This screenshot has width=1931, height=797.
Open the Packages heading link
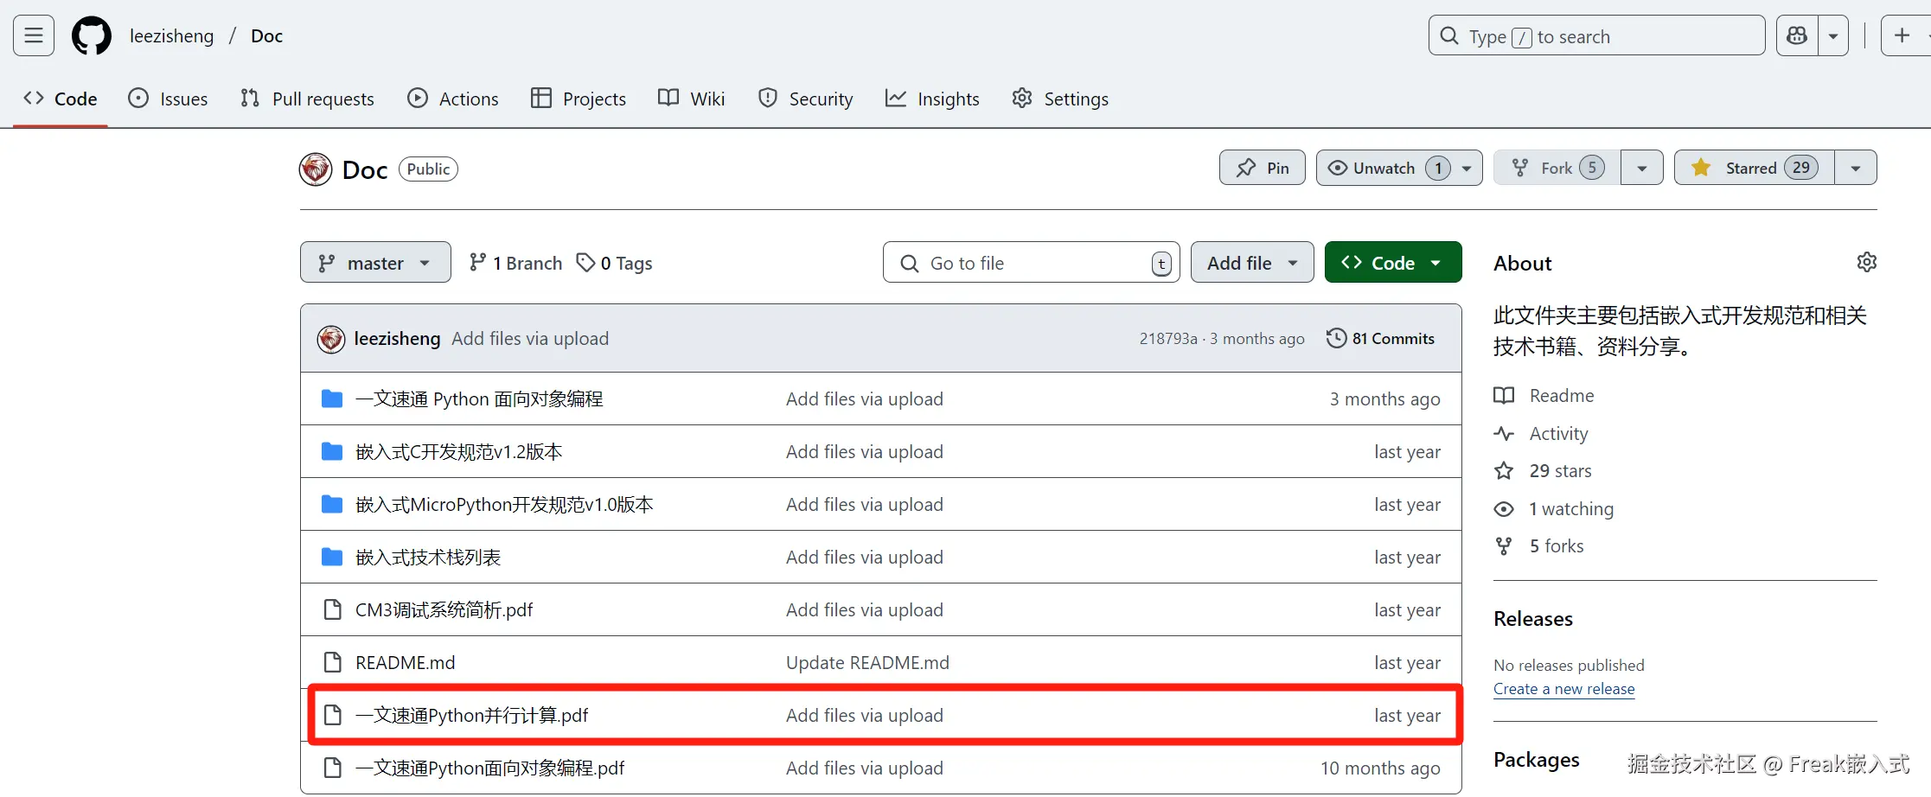[1537, 760]
